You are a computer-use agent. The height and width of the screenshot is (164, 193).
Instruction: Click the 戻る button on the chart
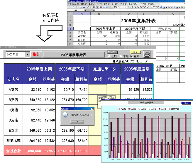point(186,103)
